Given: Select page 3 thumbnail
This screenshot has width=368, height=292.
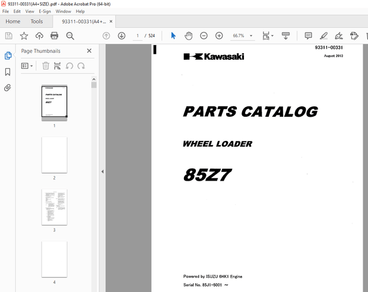Looking at the screenshot, I should [x=54, y=207].
